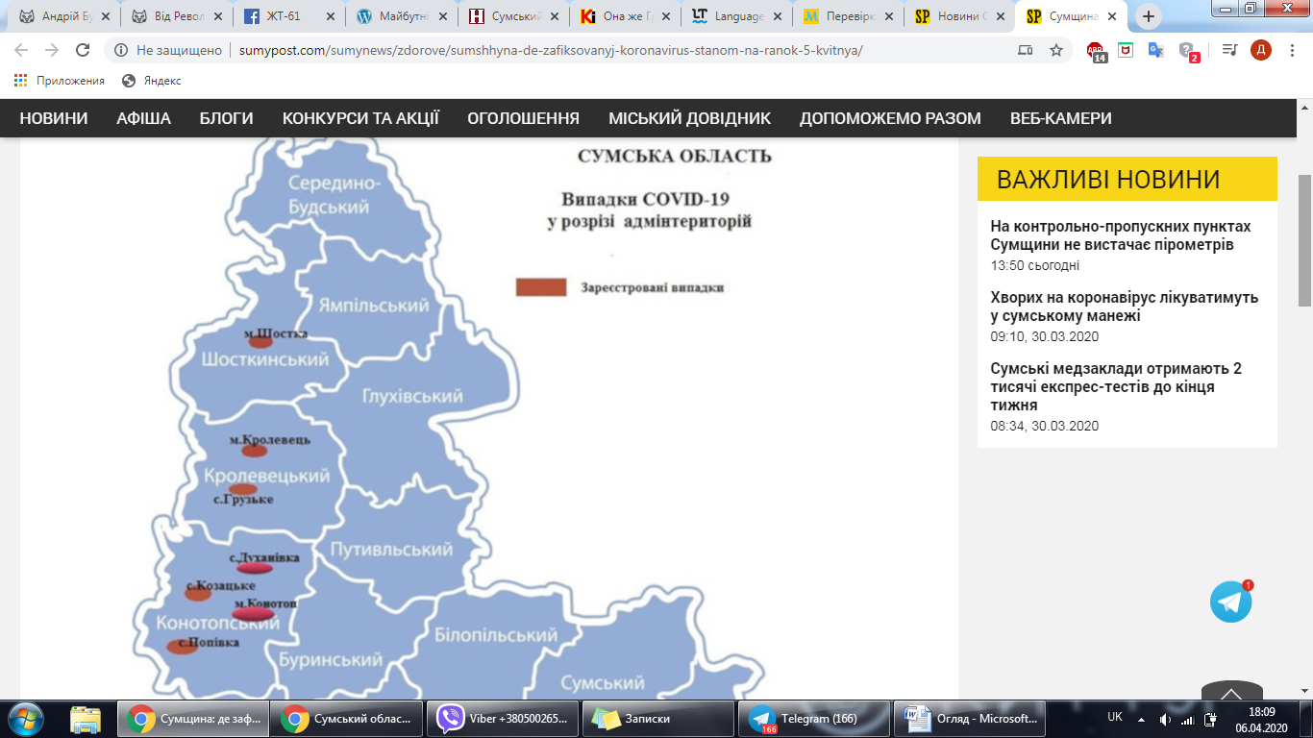Click the UK language indicator

click(x=1115, y=717)
